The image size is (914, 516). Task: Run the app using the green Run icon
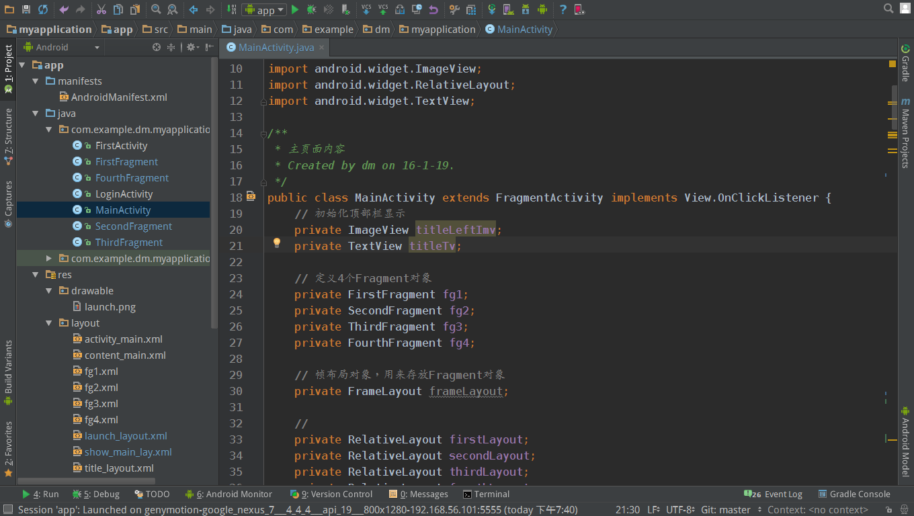coord(296,9)
